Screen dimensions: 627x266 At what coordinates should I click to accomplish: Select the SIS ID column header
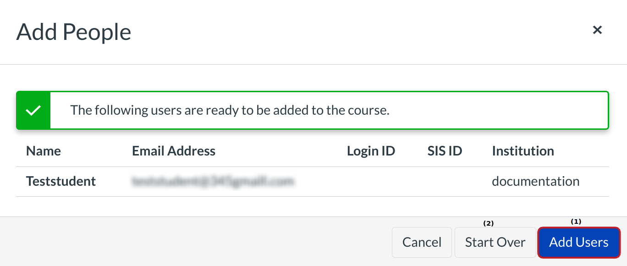coord(445,151)
